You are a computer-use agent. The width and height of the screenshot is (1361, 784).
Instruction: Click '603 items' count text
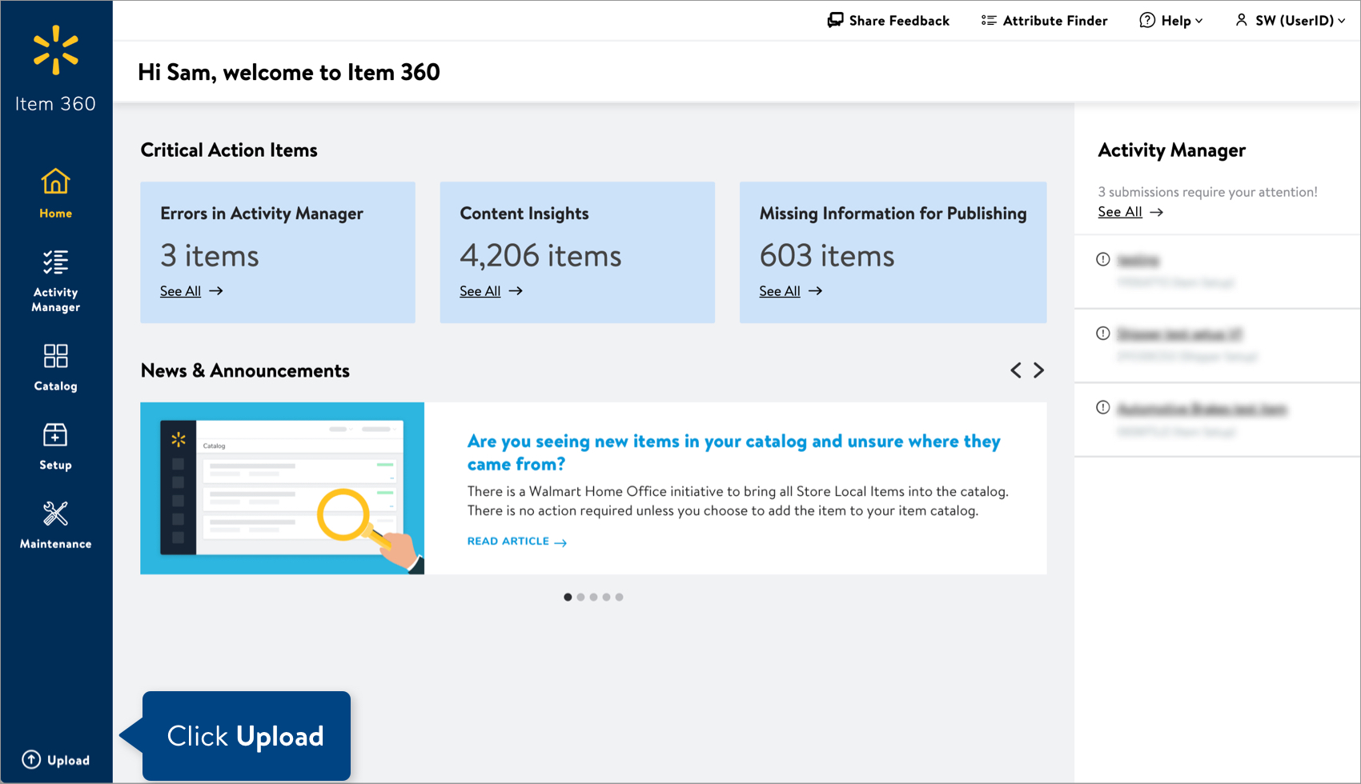(x=827, y=256)
